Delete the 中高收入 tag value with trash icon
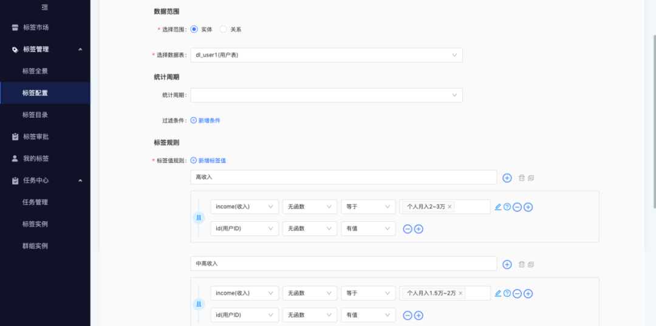656x326 pixels. 522,264
